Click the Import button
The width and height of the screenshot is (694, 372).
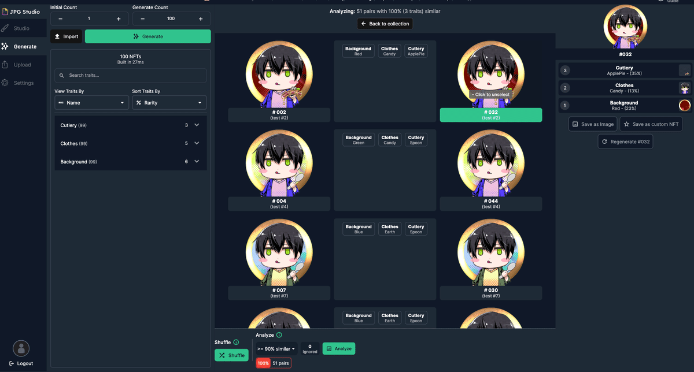(x=66, y=36)
